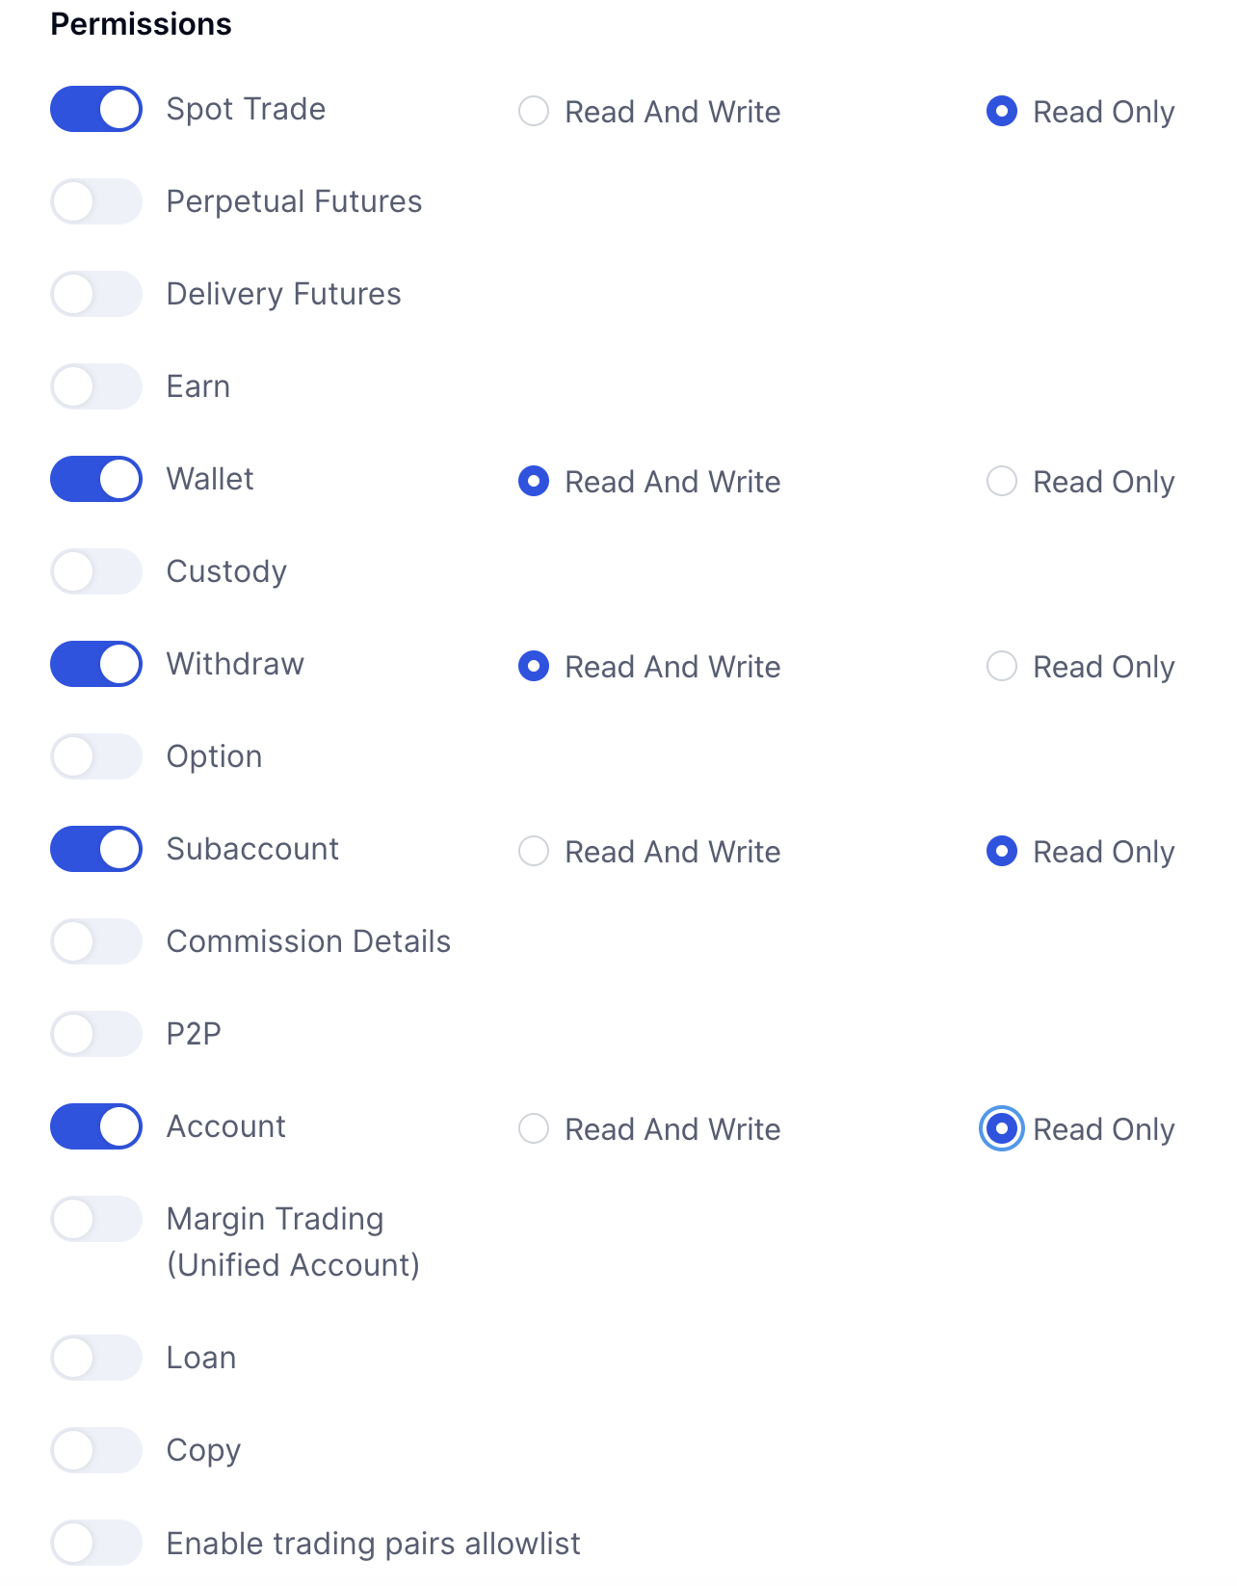Select Read And Write for Subaccount

click(x=534, y=851)
